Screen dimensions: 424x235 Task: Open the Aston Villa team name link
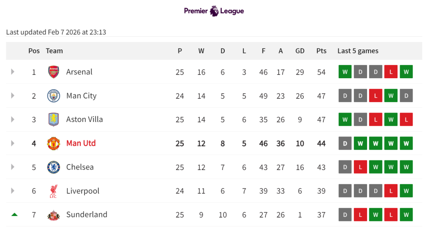84,119
